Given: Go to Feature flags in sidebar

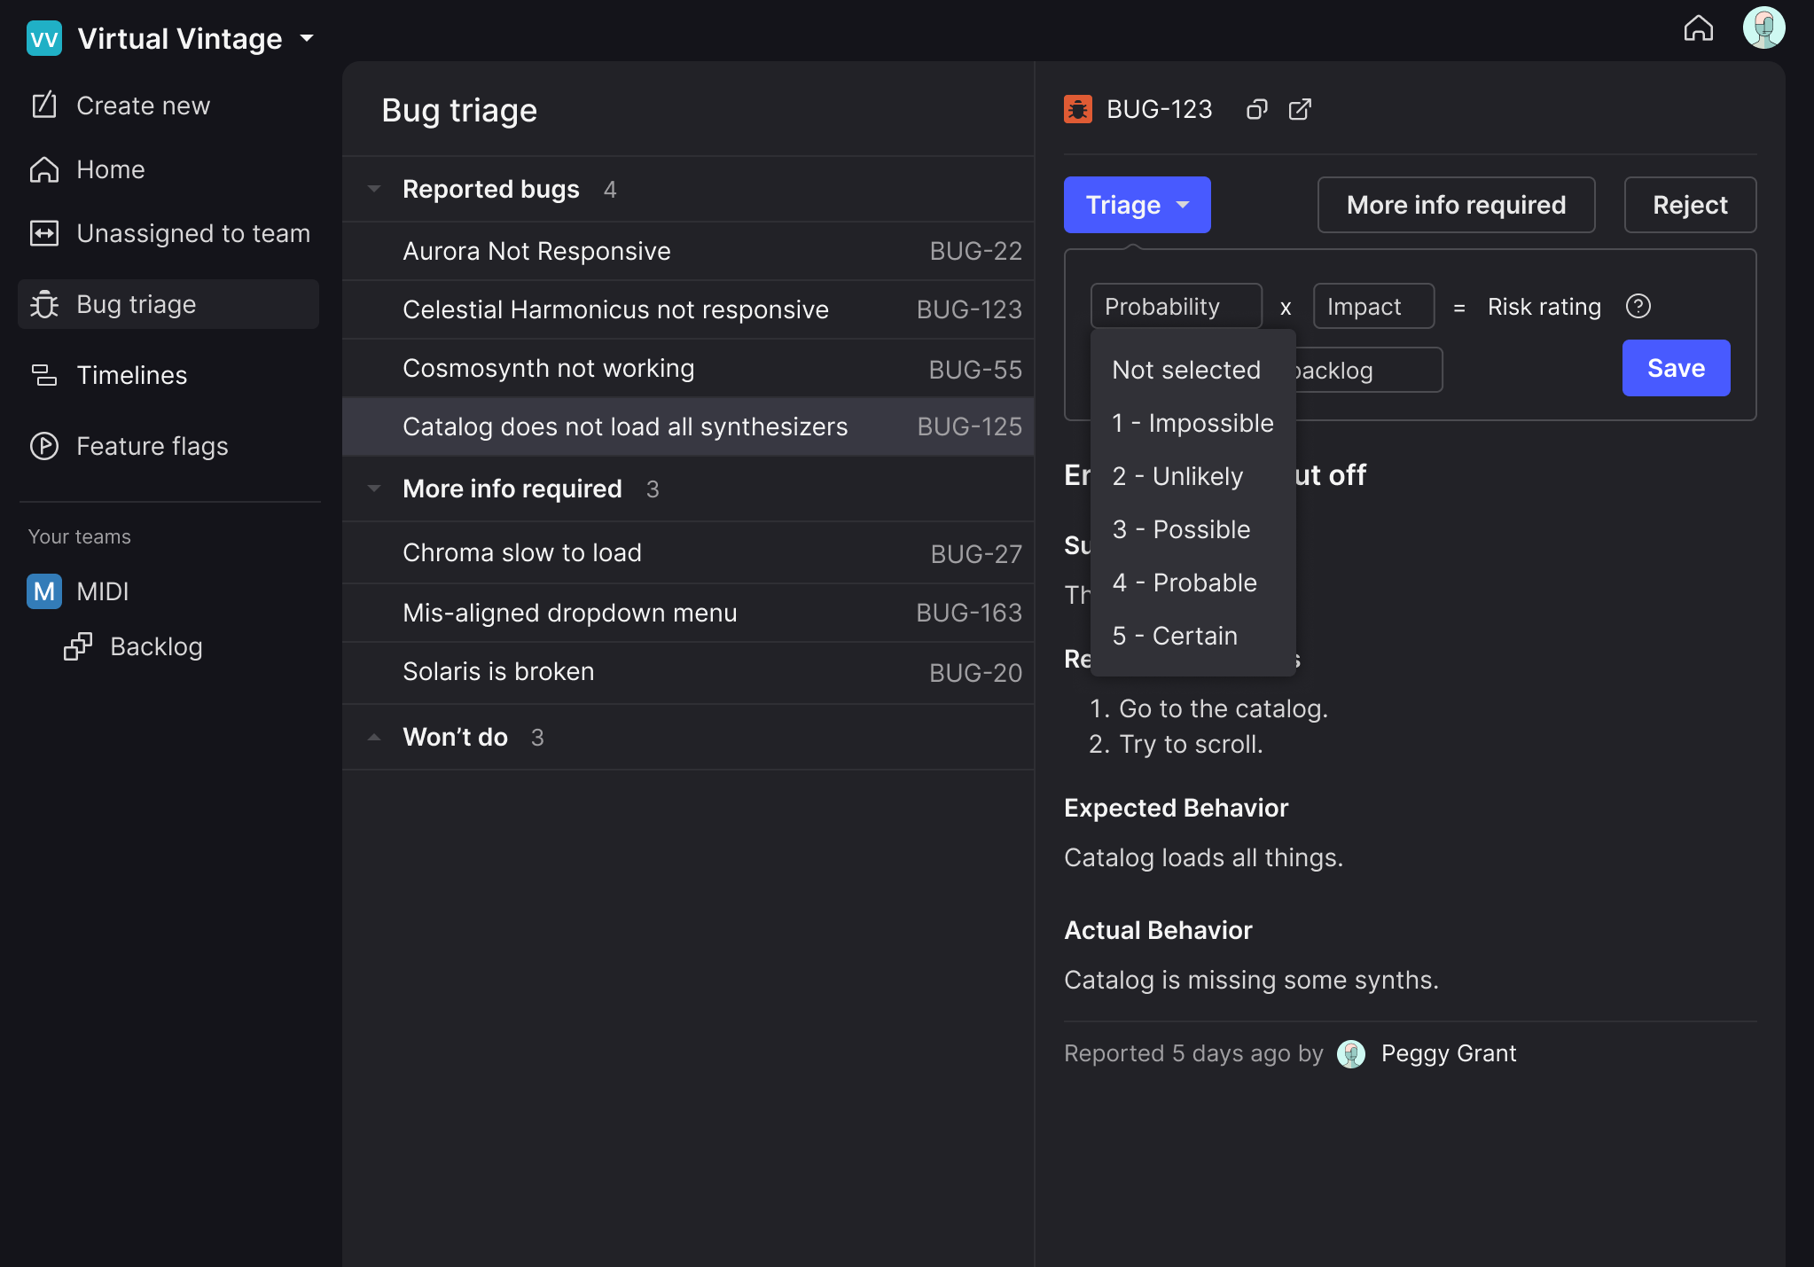Looking at the screenshot, I should [152, 446].
